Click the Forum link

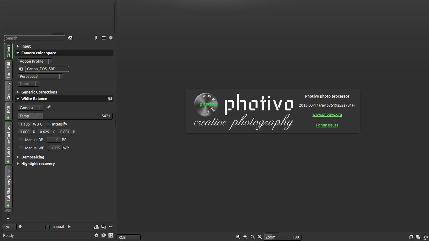[321, 125]
